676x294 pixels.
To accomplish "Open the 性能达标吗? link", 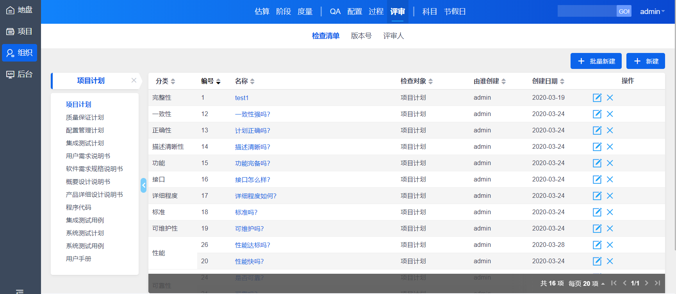I will pyautogui.click(x=252, y=245).
